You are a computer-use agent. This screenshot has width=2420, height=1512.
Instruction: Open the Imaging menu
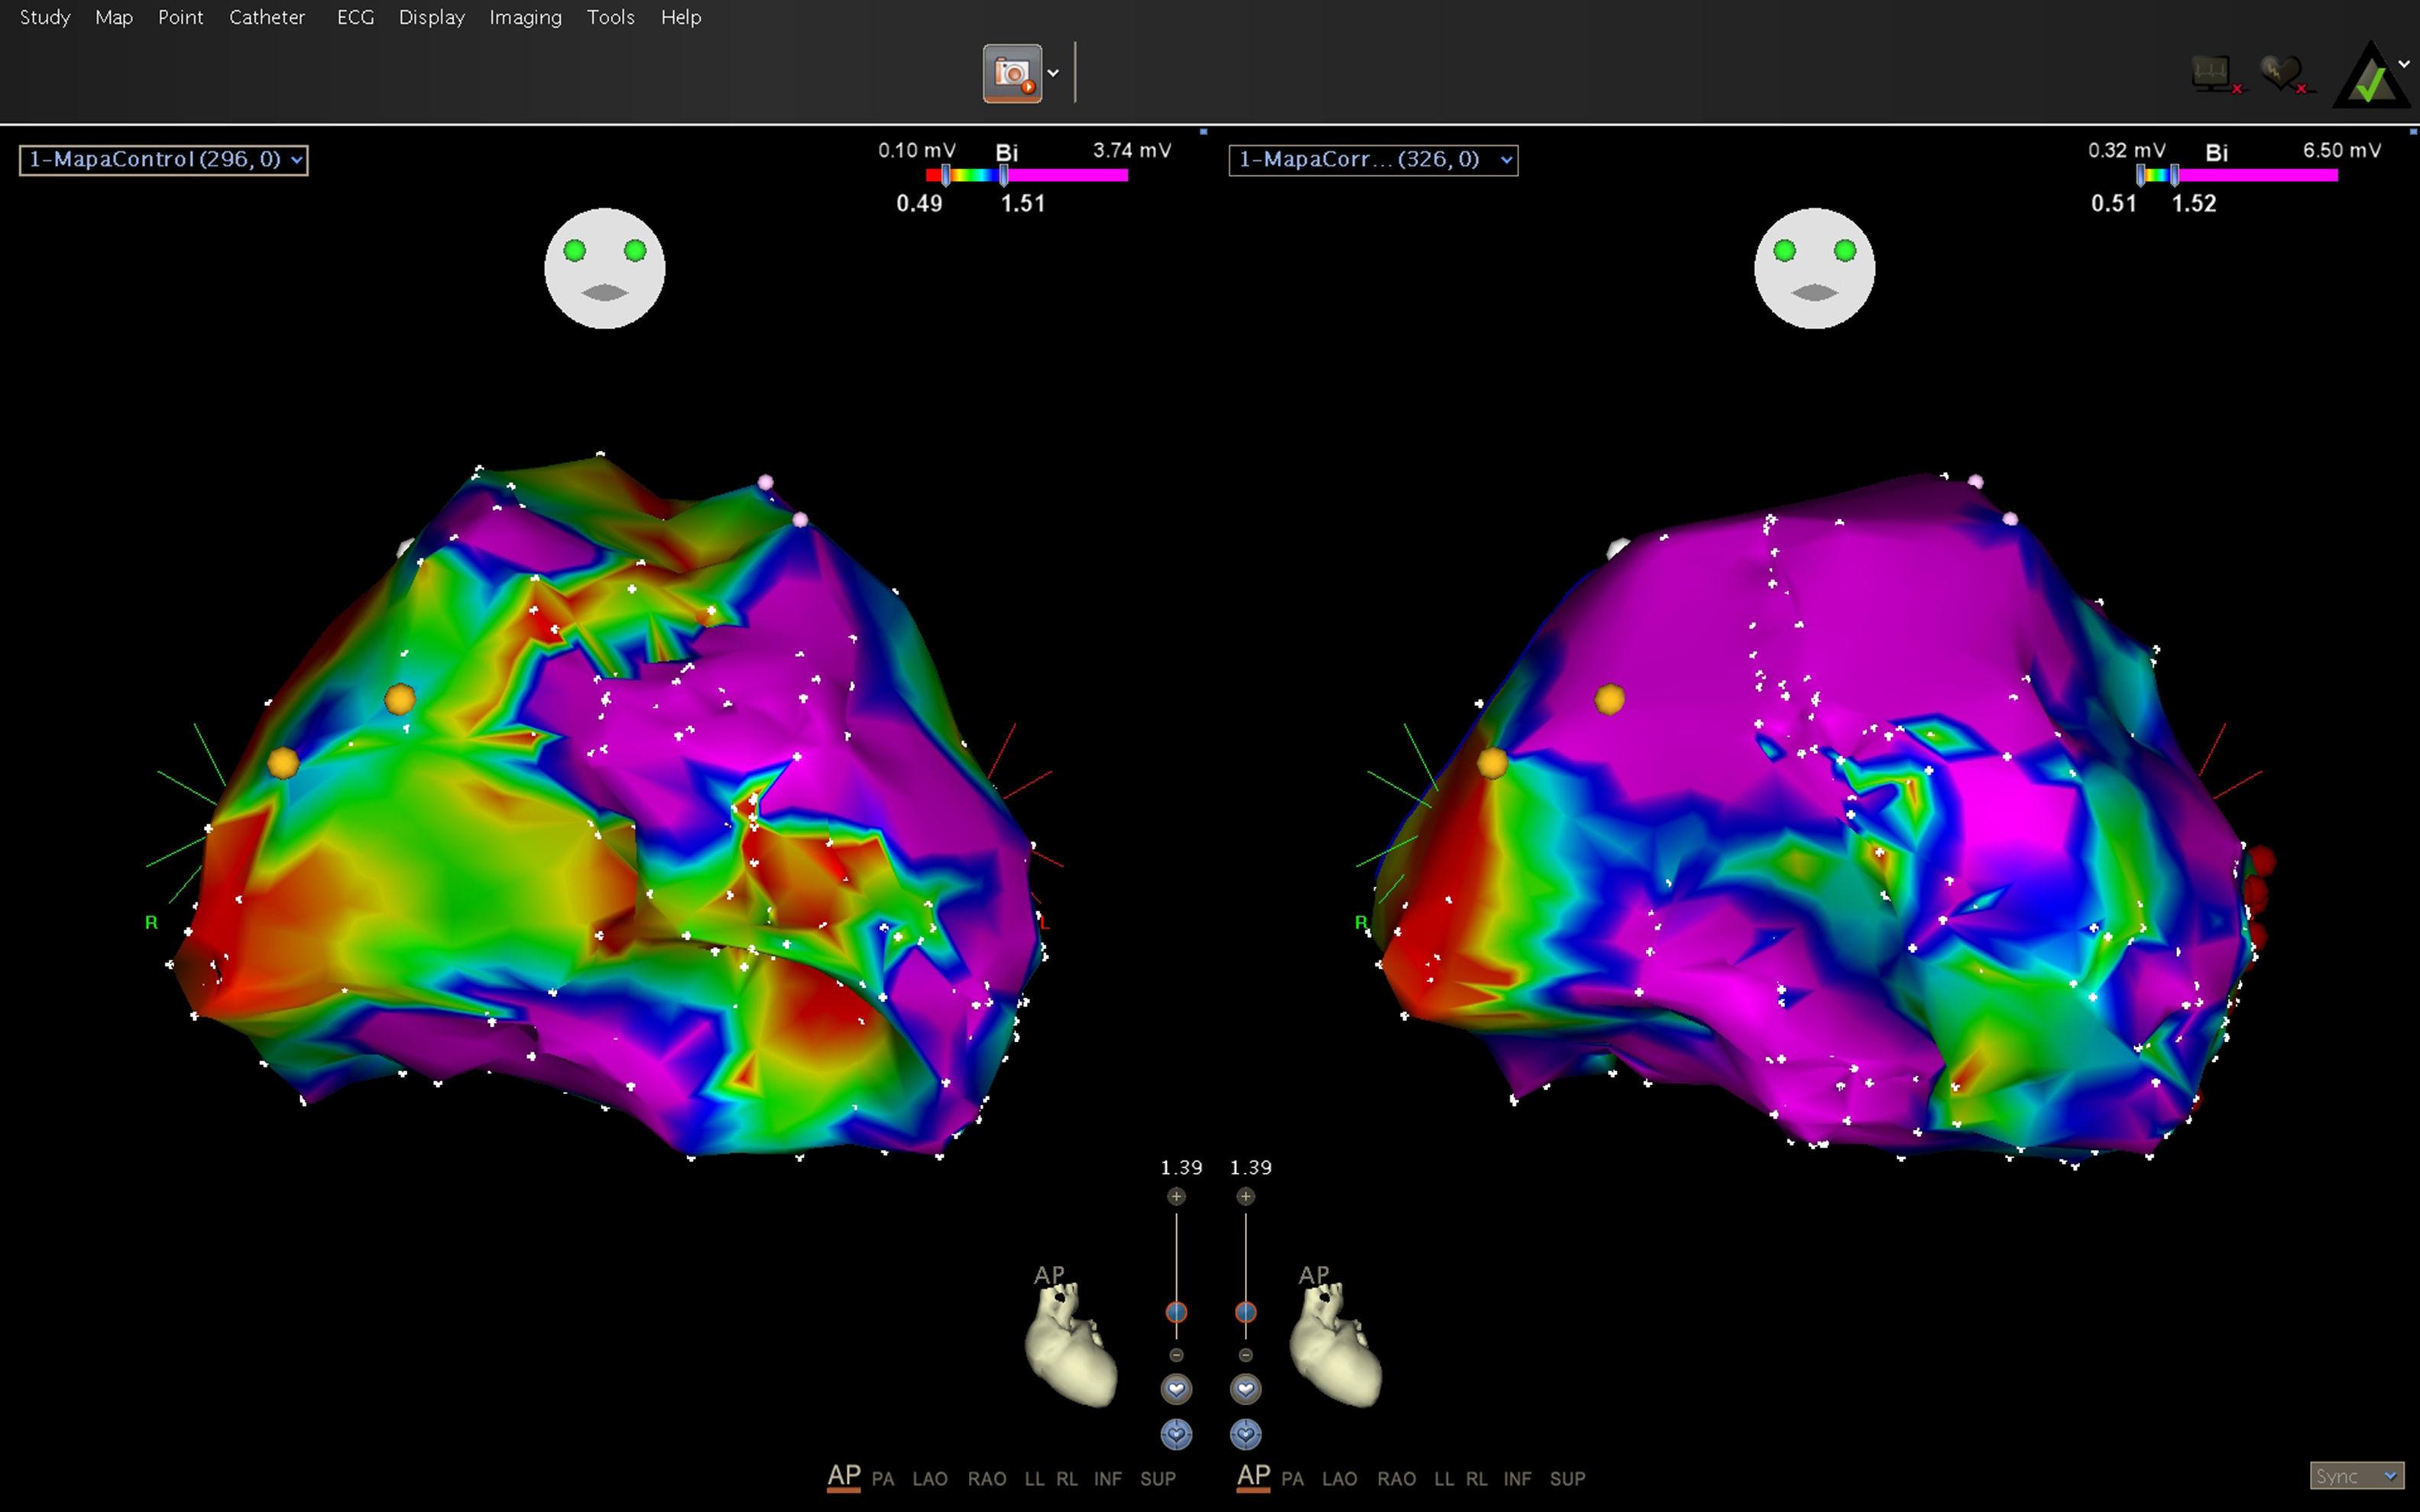pyautogui.click(x=525, y=17)
